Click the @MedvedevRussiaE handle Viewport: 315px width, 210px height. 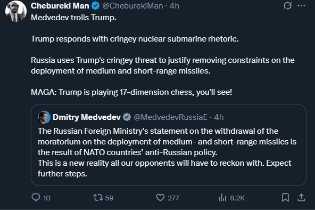click(171, 117)
